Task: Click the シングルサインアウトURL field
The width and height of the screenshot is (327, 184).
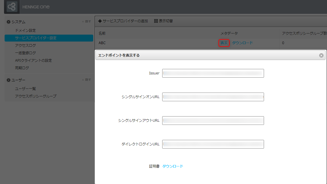Action: 213,121
